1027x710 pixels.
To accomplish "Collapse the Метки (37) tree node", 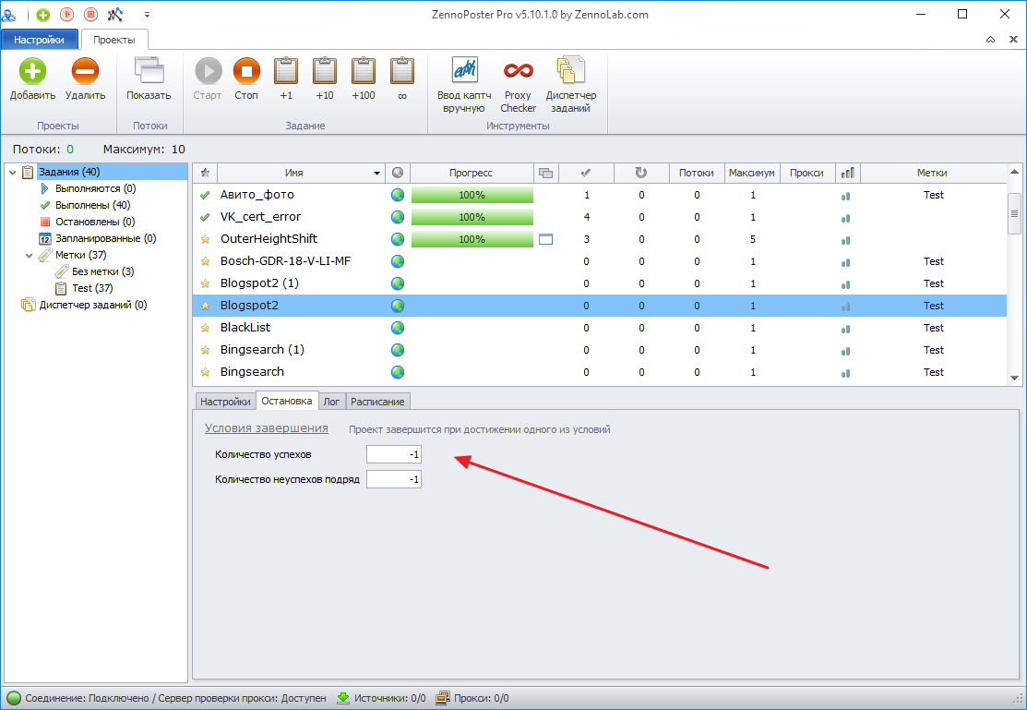I will coord(29,255).
